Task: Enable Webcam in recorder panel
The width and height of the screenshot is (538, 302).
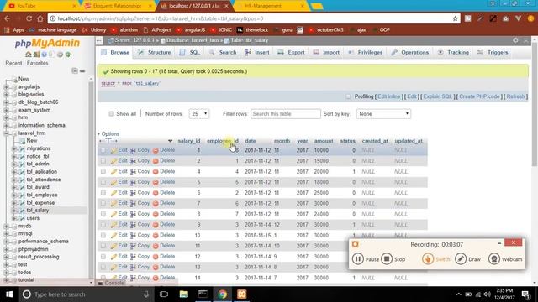Action: tap(494, 259)
